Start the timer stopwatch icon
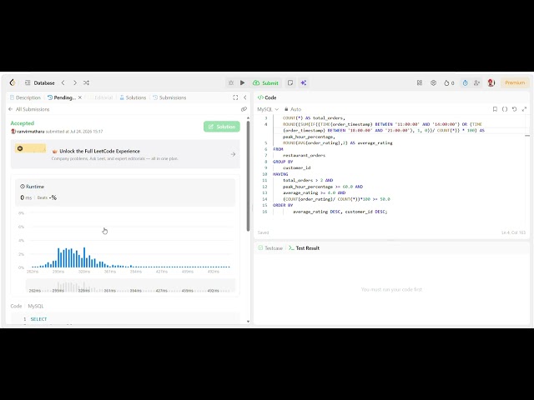Image resolution: width=534 pixels, height=400 pixels. pos(465,82)
